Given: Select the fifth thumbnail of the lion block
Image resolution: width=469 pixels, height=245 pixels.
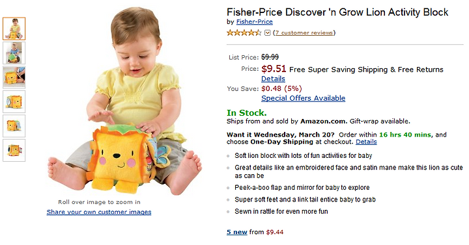Looking at the screenshot, I should point(14,126).
